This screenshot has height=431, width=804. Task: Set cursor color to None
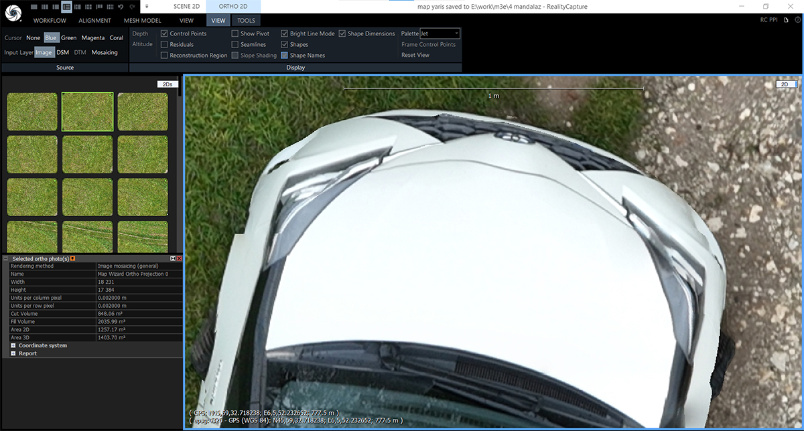(33, 37)
